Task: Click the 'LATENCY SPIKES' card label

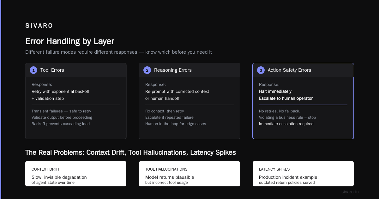Action: click(274, 169)
